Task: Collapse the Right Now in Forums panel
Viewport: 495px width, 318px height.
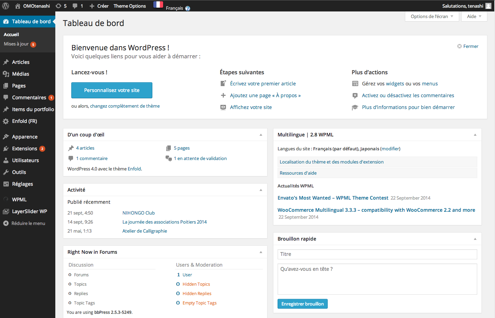Action: pyautogui.click(x=261, y=252)
